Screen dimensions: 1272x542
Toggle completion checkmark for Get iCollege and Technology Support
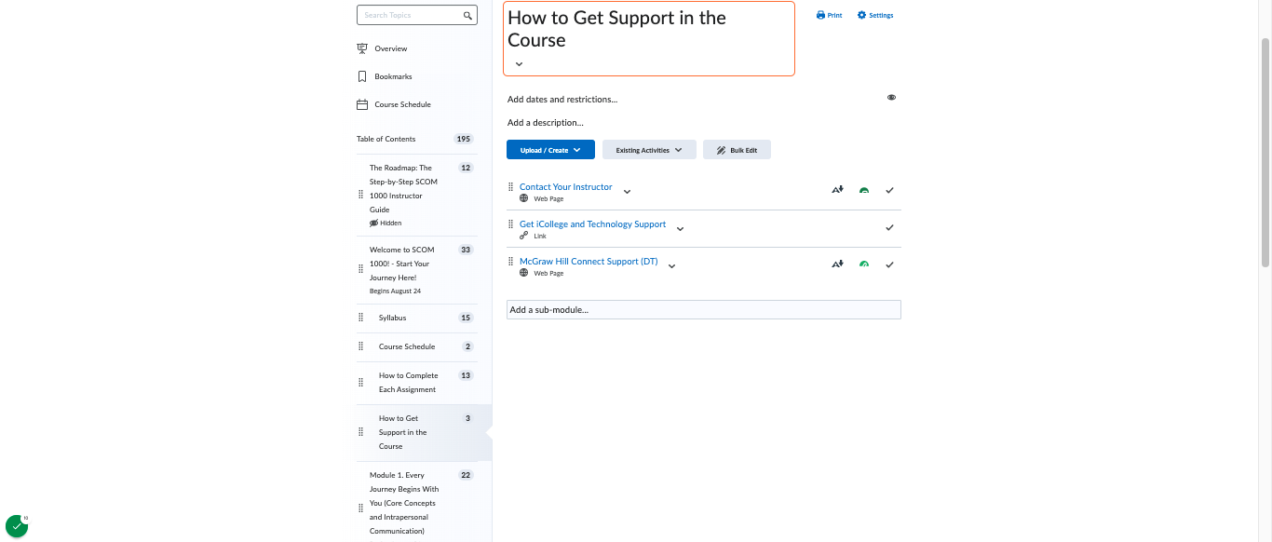pyautogui.click(x=889, y=227)
